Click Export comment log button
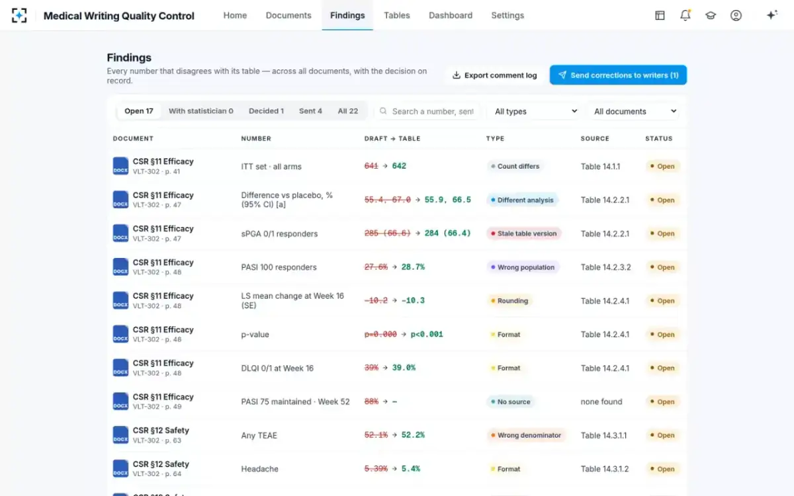This screenshot has width=794, height=496. [494, 75]
